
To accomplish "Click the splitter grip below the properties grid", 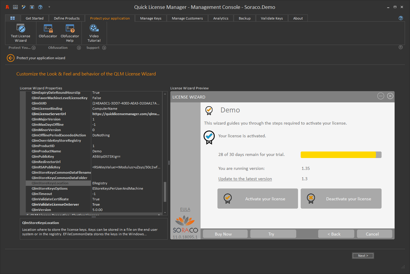I will 94,217.
